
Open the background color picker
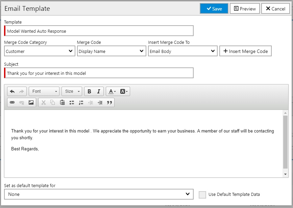[124, 91]
